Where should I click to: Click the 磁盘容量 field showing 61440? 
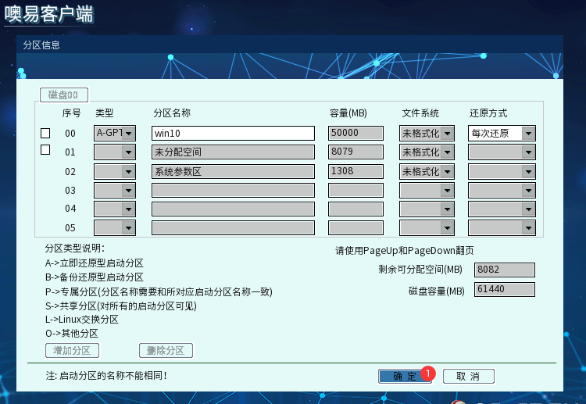point(504,290)
